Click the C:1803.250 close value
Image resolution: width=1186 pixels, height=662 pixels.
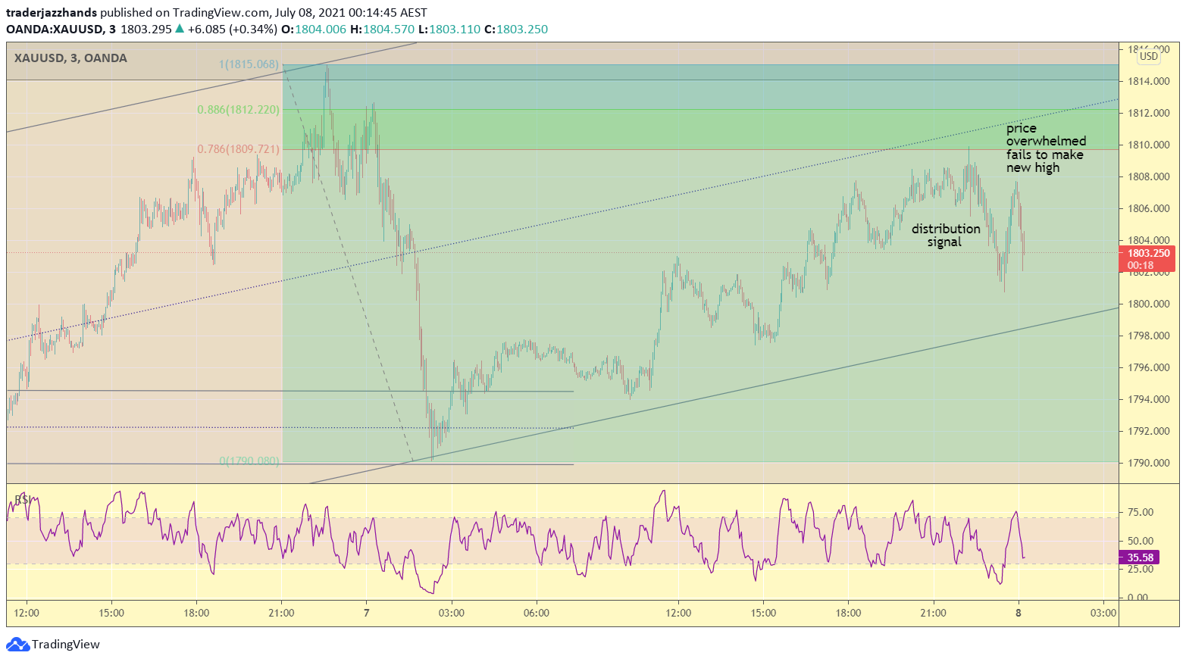click(516, 30)
